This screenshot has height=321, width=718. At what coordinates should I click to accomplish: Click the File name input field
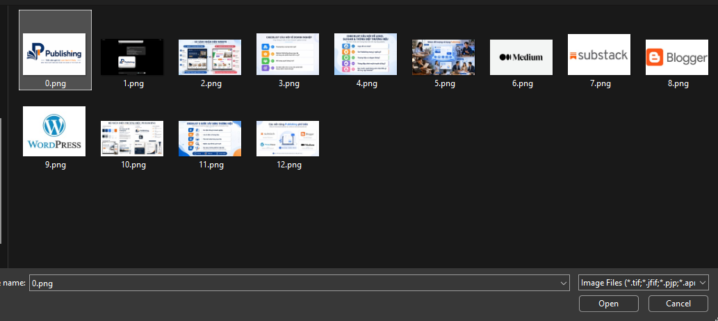pyautogui.click(x=299, y=283)
